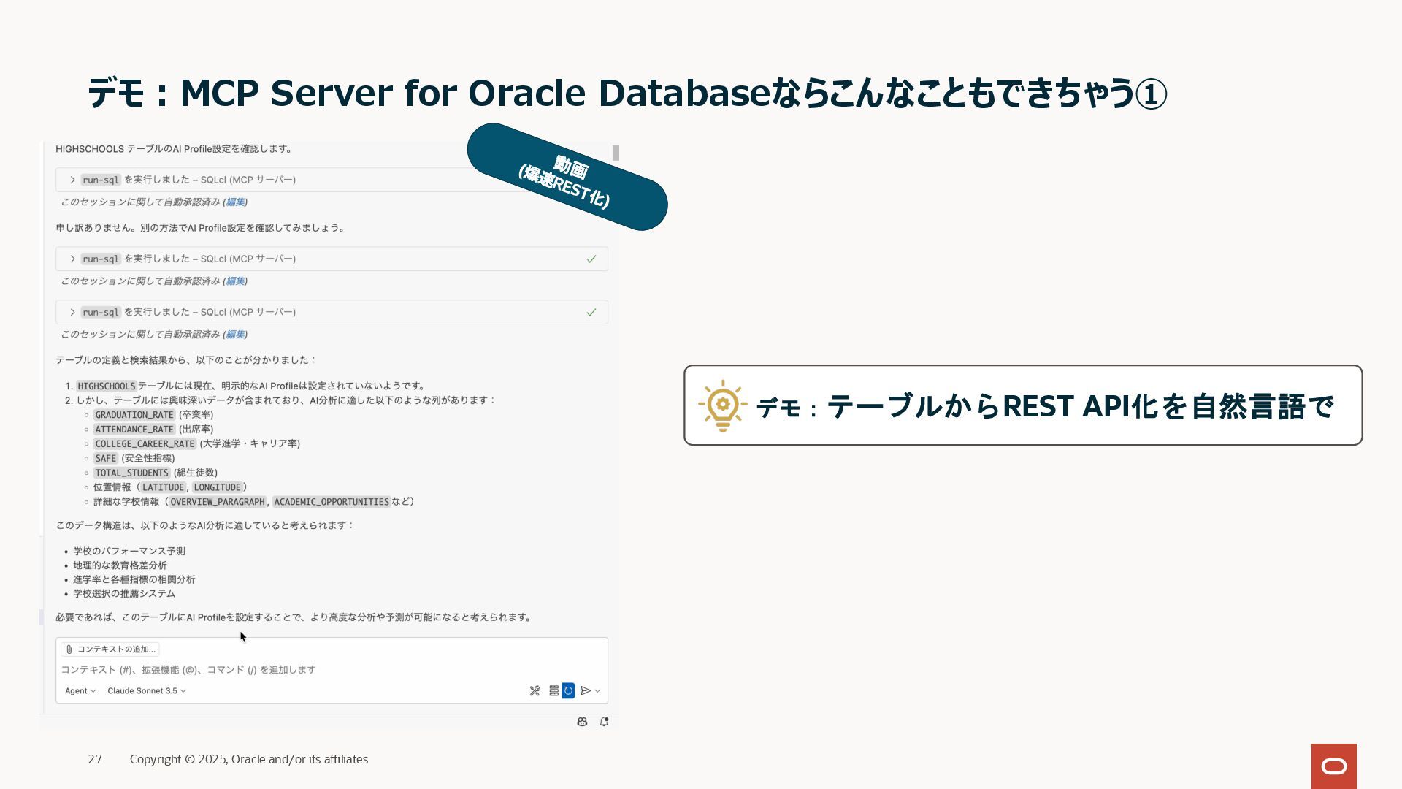This screenshot has height=789, width=1402.
Task: Open notifications bell in status bar
Action: coord(604,722)
